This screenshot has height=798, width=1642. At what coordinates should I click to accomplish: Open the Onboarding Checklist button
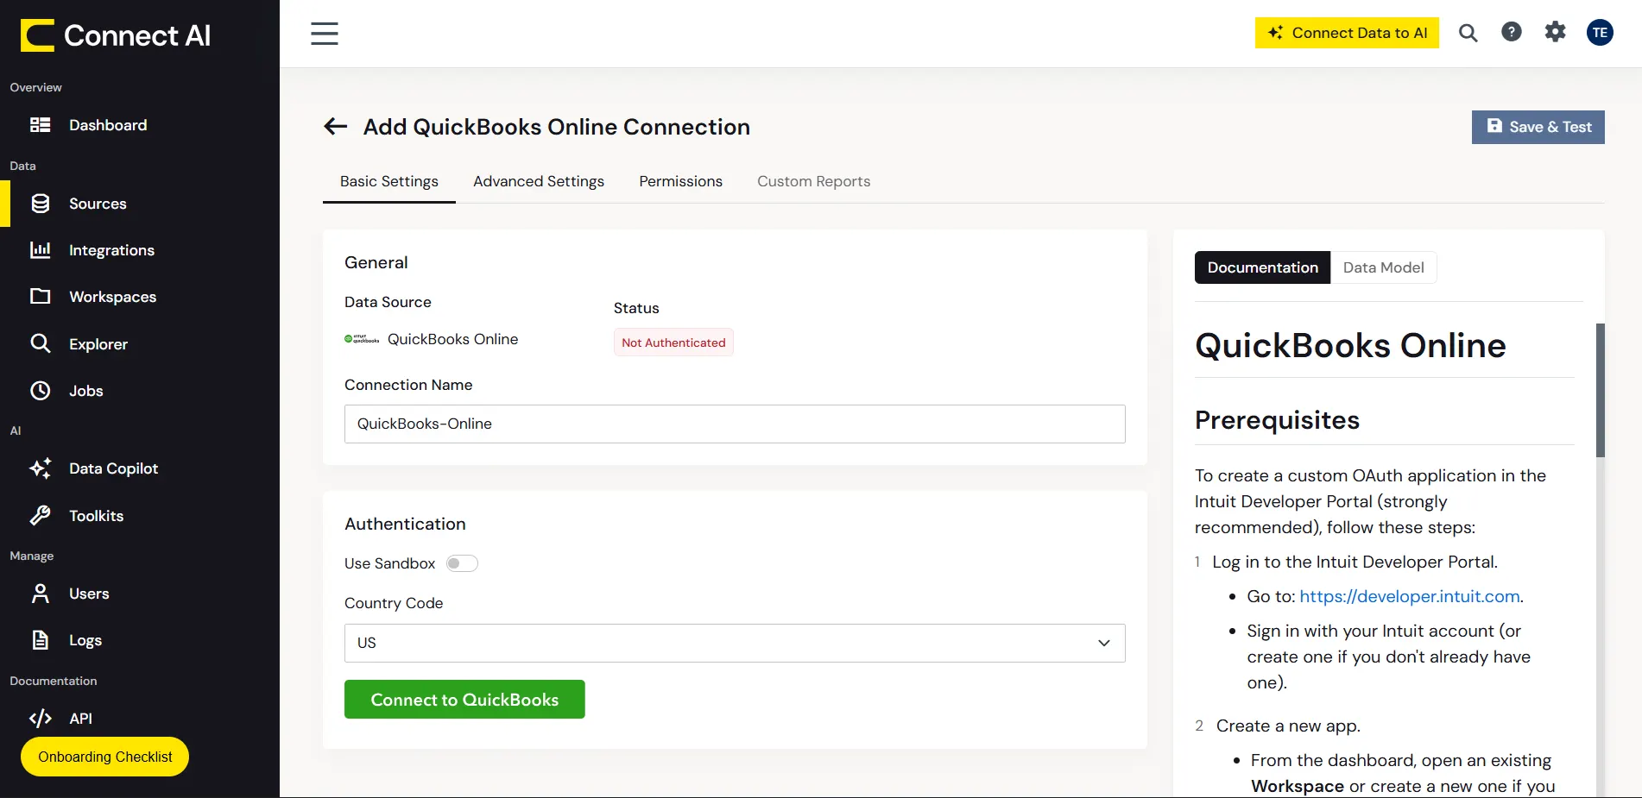105,757
